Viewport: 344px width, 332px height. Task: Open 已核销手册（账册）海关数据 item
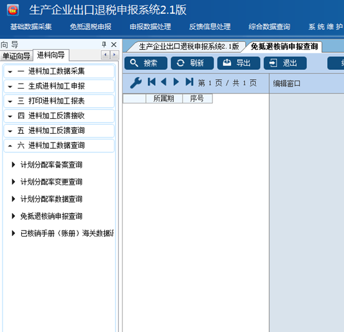[67, 234]
